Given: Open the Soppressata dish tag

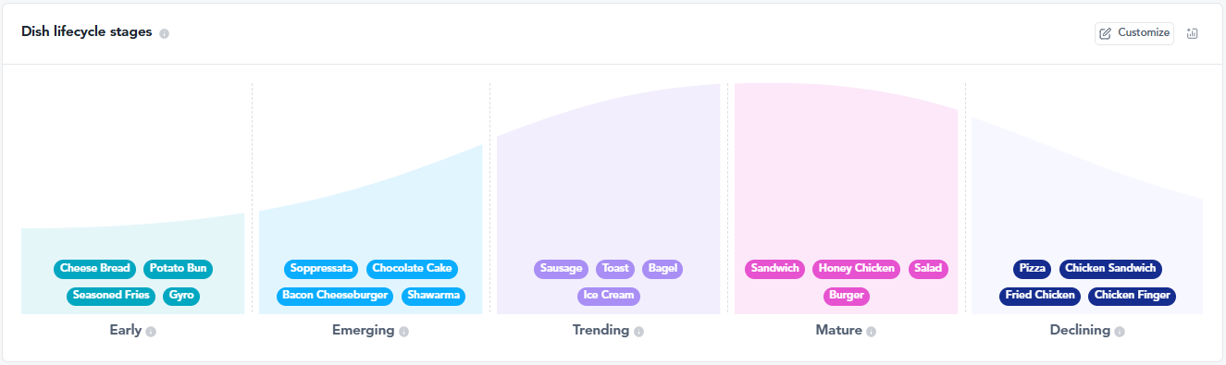Looking at the screenshot, I should [322, 269].
